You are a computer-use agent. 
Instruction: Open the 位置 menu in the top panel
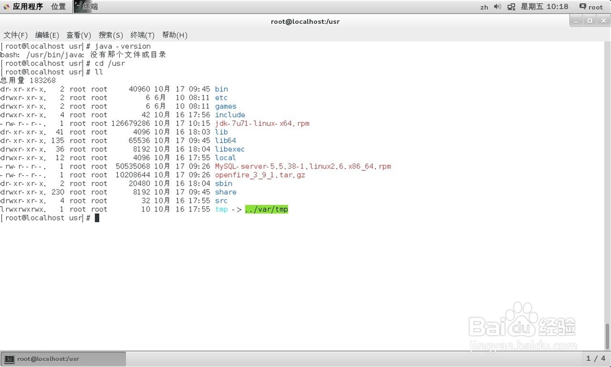[x=58, y=6]
